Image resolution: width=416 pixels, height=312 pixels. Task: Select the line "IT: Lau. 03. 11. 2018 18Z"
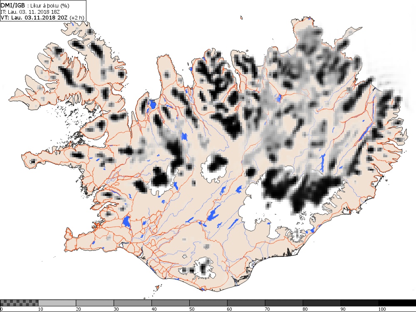(x=30, y=12)
